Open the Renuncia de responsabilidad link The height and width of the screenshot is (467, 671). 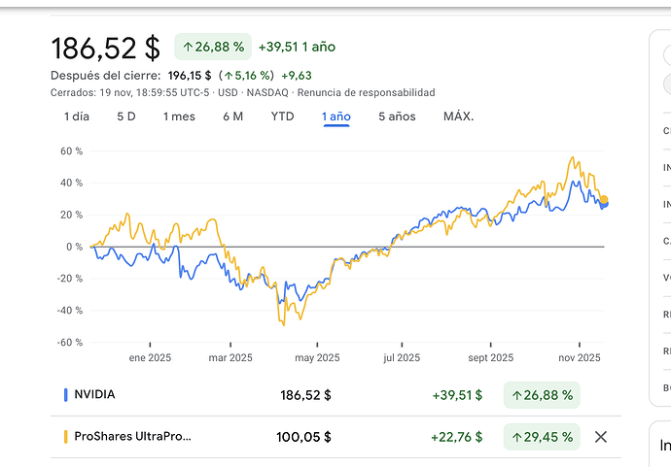(x=366, y=92)
